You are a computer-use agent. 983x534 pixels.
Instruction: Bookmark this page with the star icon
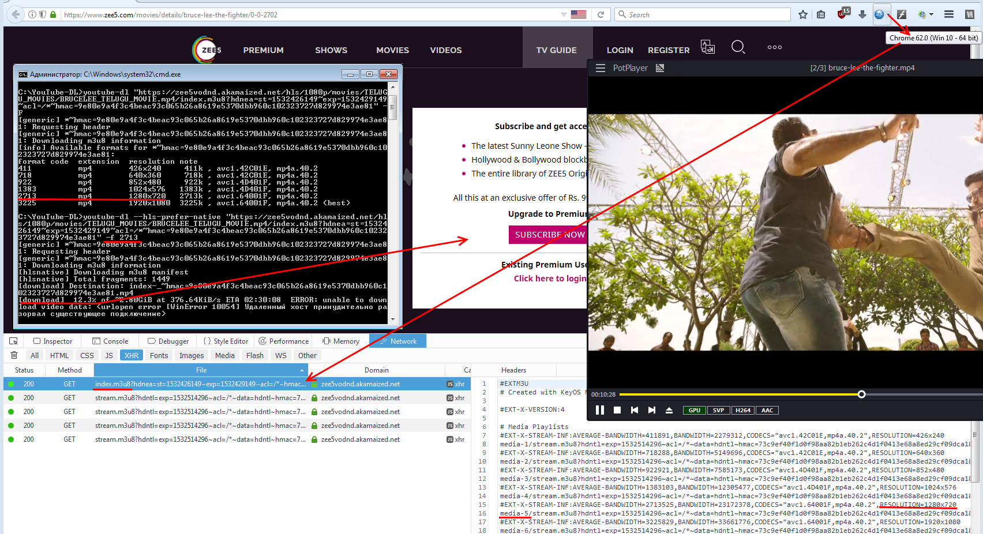point(802,14)
